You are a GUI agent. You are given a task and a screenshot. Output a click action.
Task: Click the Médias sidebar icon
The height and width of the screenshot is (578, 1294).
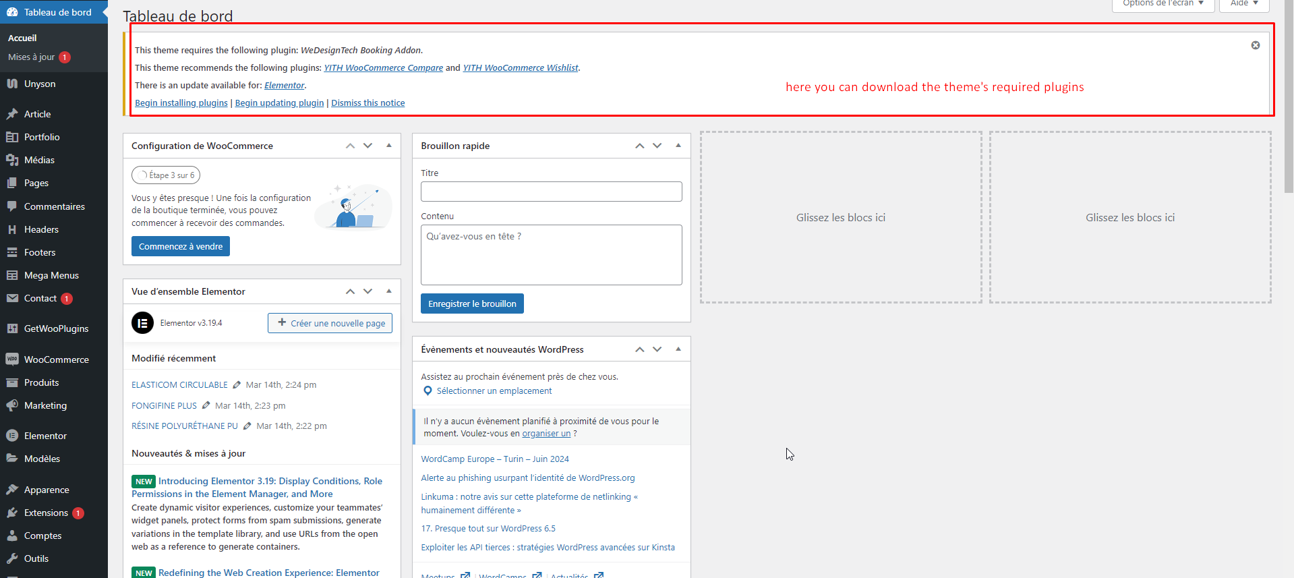(x=12, y=160)
